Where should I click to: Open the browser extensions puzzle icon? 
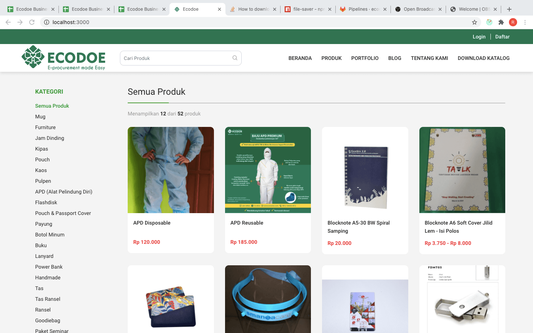point(501,22)
